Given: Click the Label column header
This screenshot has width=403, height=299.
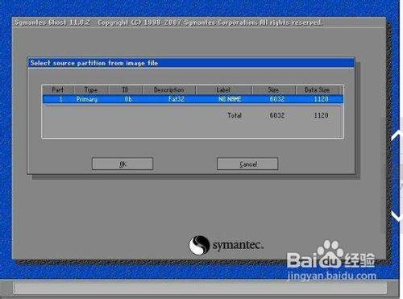Looking at the screenshot, I should click(x=223, y=89).
